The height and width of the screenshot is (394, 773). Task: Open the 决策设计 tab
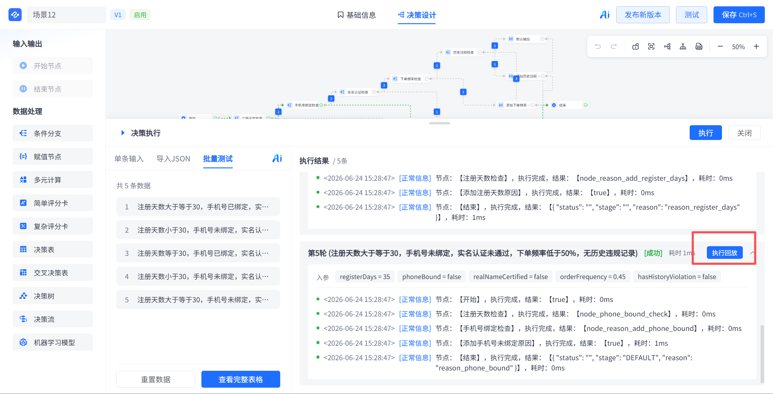click(417, 15)
